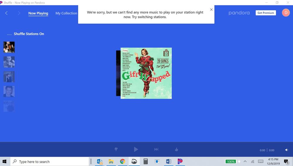This screenshot has height=166, width=293.
Task: Click the 100% battery indicator
Action: [231, 162]
